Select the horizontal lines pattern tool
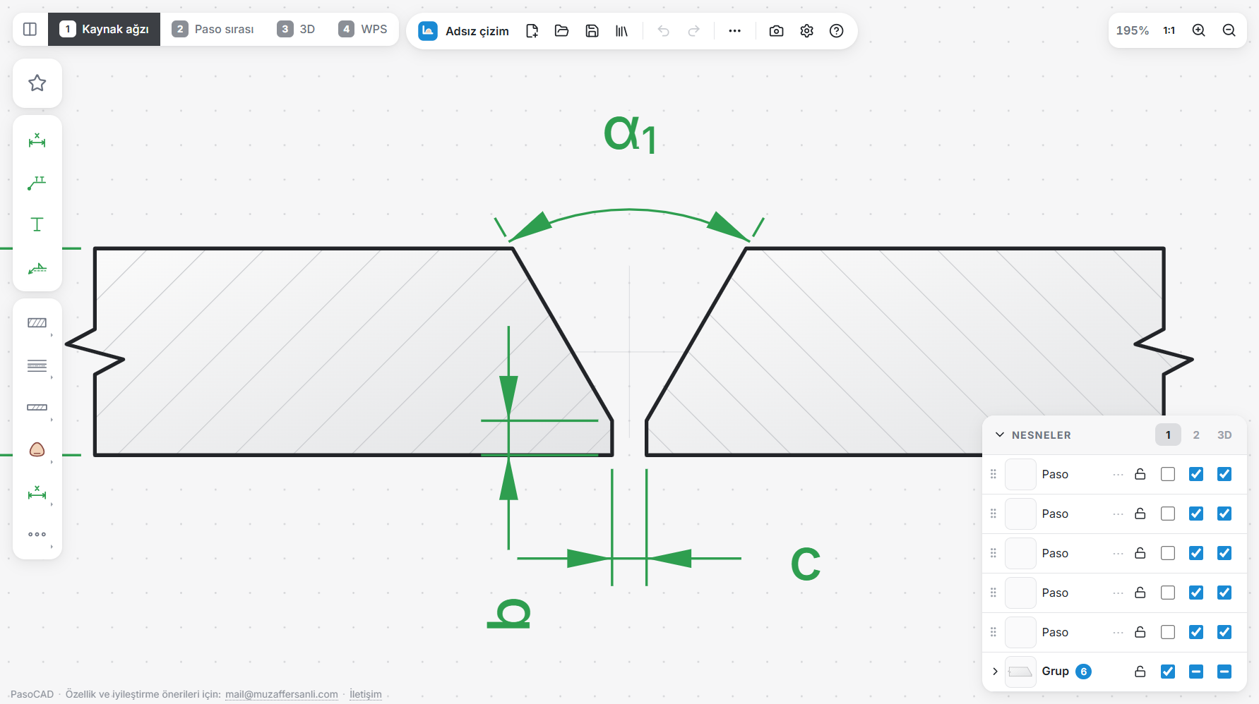 37,365
